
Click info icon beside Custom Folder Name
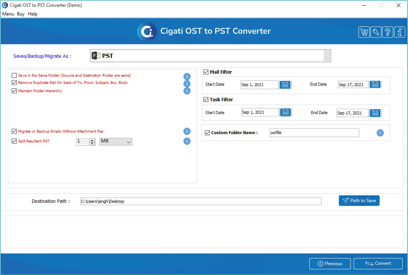(380, 133)
